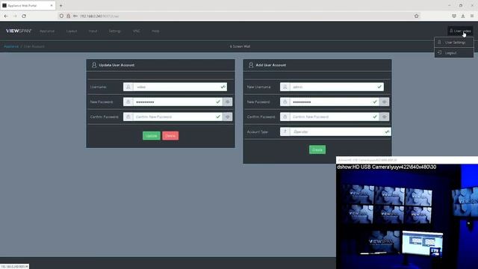478x269 pixels.
Task: Open a new browser tab
Action: pos(60,5)
